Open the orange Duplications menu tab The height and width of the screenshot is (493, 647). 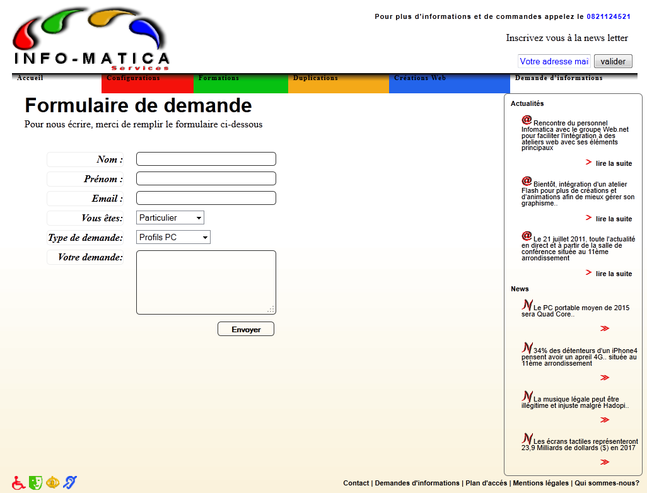pos(339,83)
